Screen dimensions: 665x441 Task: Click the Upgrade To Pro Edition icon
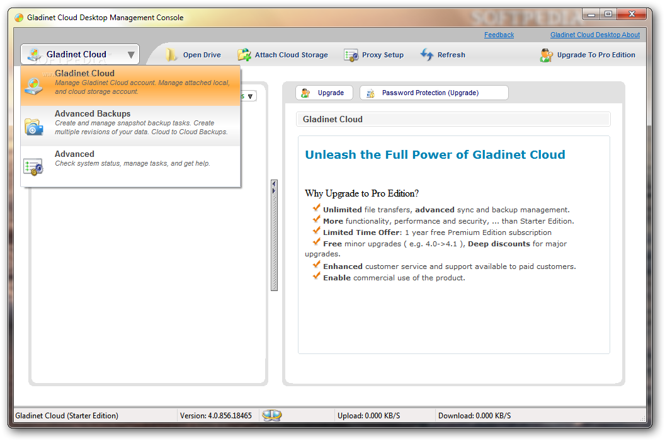[546, 55]
